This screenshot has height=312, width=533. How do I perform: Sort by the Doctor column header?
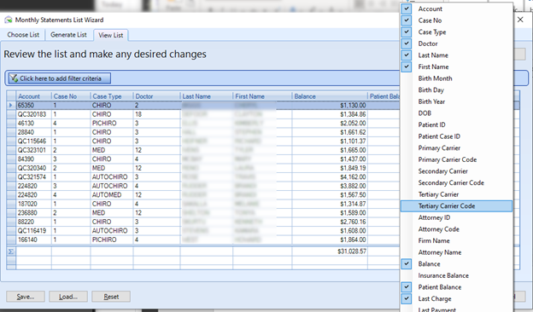(156, 96)
